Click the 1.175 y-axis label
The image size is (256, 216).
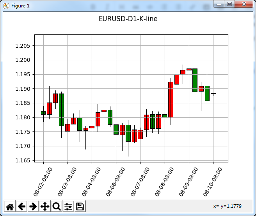coord(23,132)
